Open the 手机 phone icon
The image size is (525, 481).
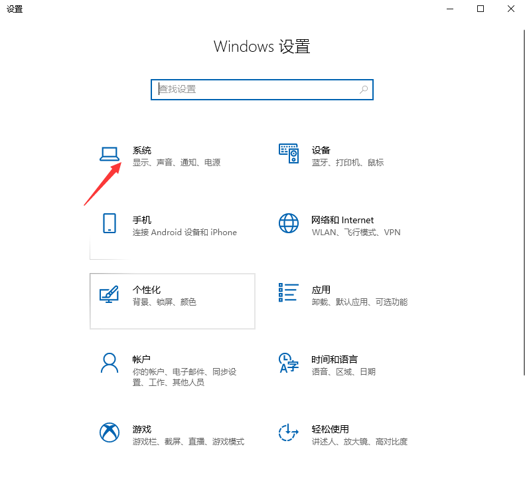point(110,223)
